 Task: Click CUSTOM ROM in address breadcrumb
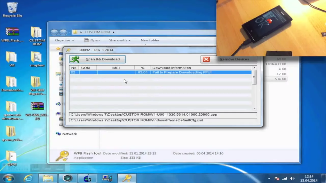97,32
